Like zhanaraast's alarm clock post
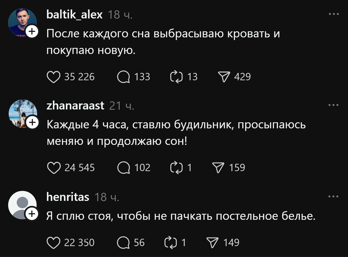The image size is (348, 257). click(53, 168)
